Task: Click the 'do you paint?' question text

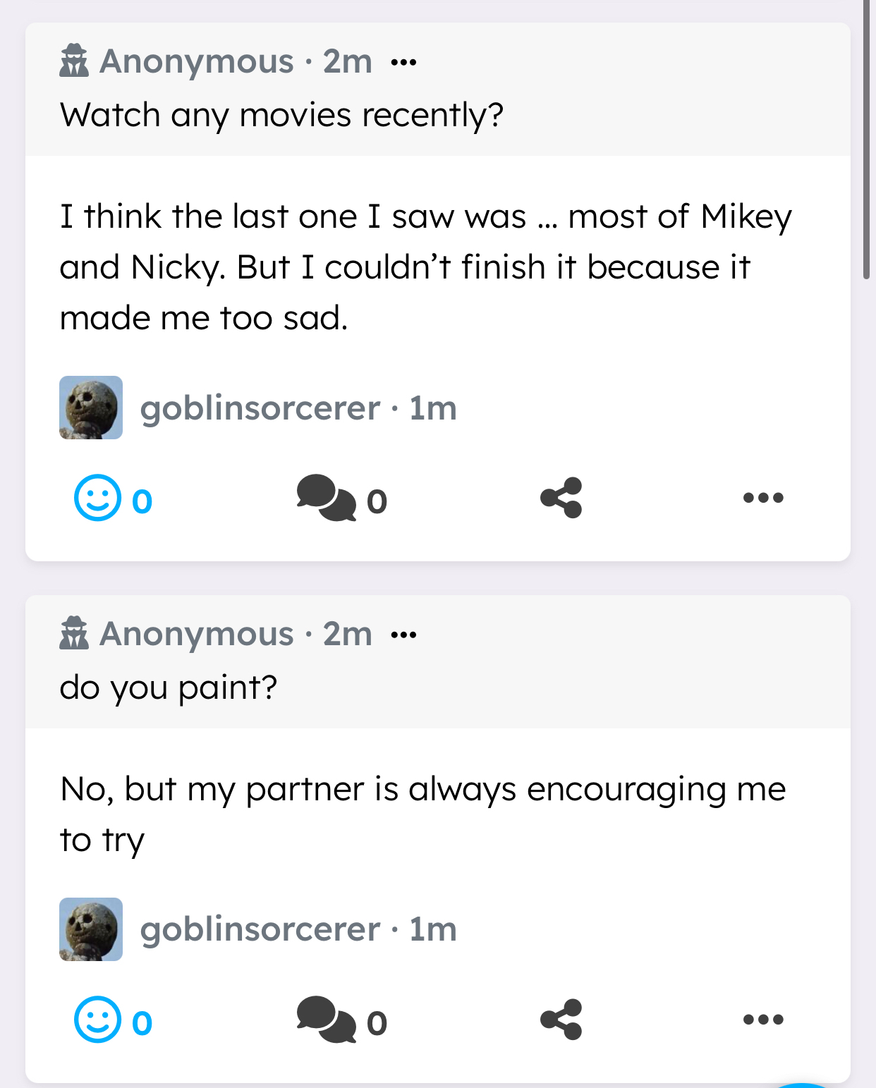Action: [169, 687]
